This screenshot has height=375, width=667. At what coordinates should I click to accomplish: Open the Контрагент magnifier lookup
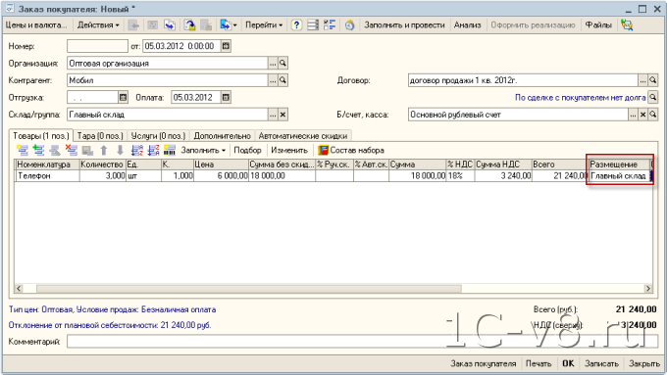point(282,80)
